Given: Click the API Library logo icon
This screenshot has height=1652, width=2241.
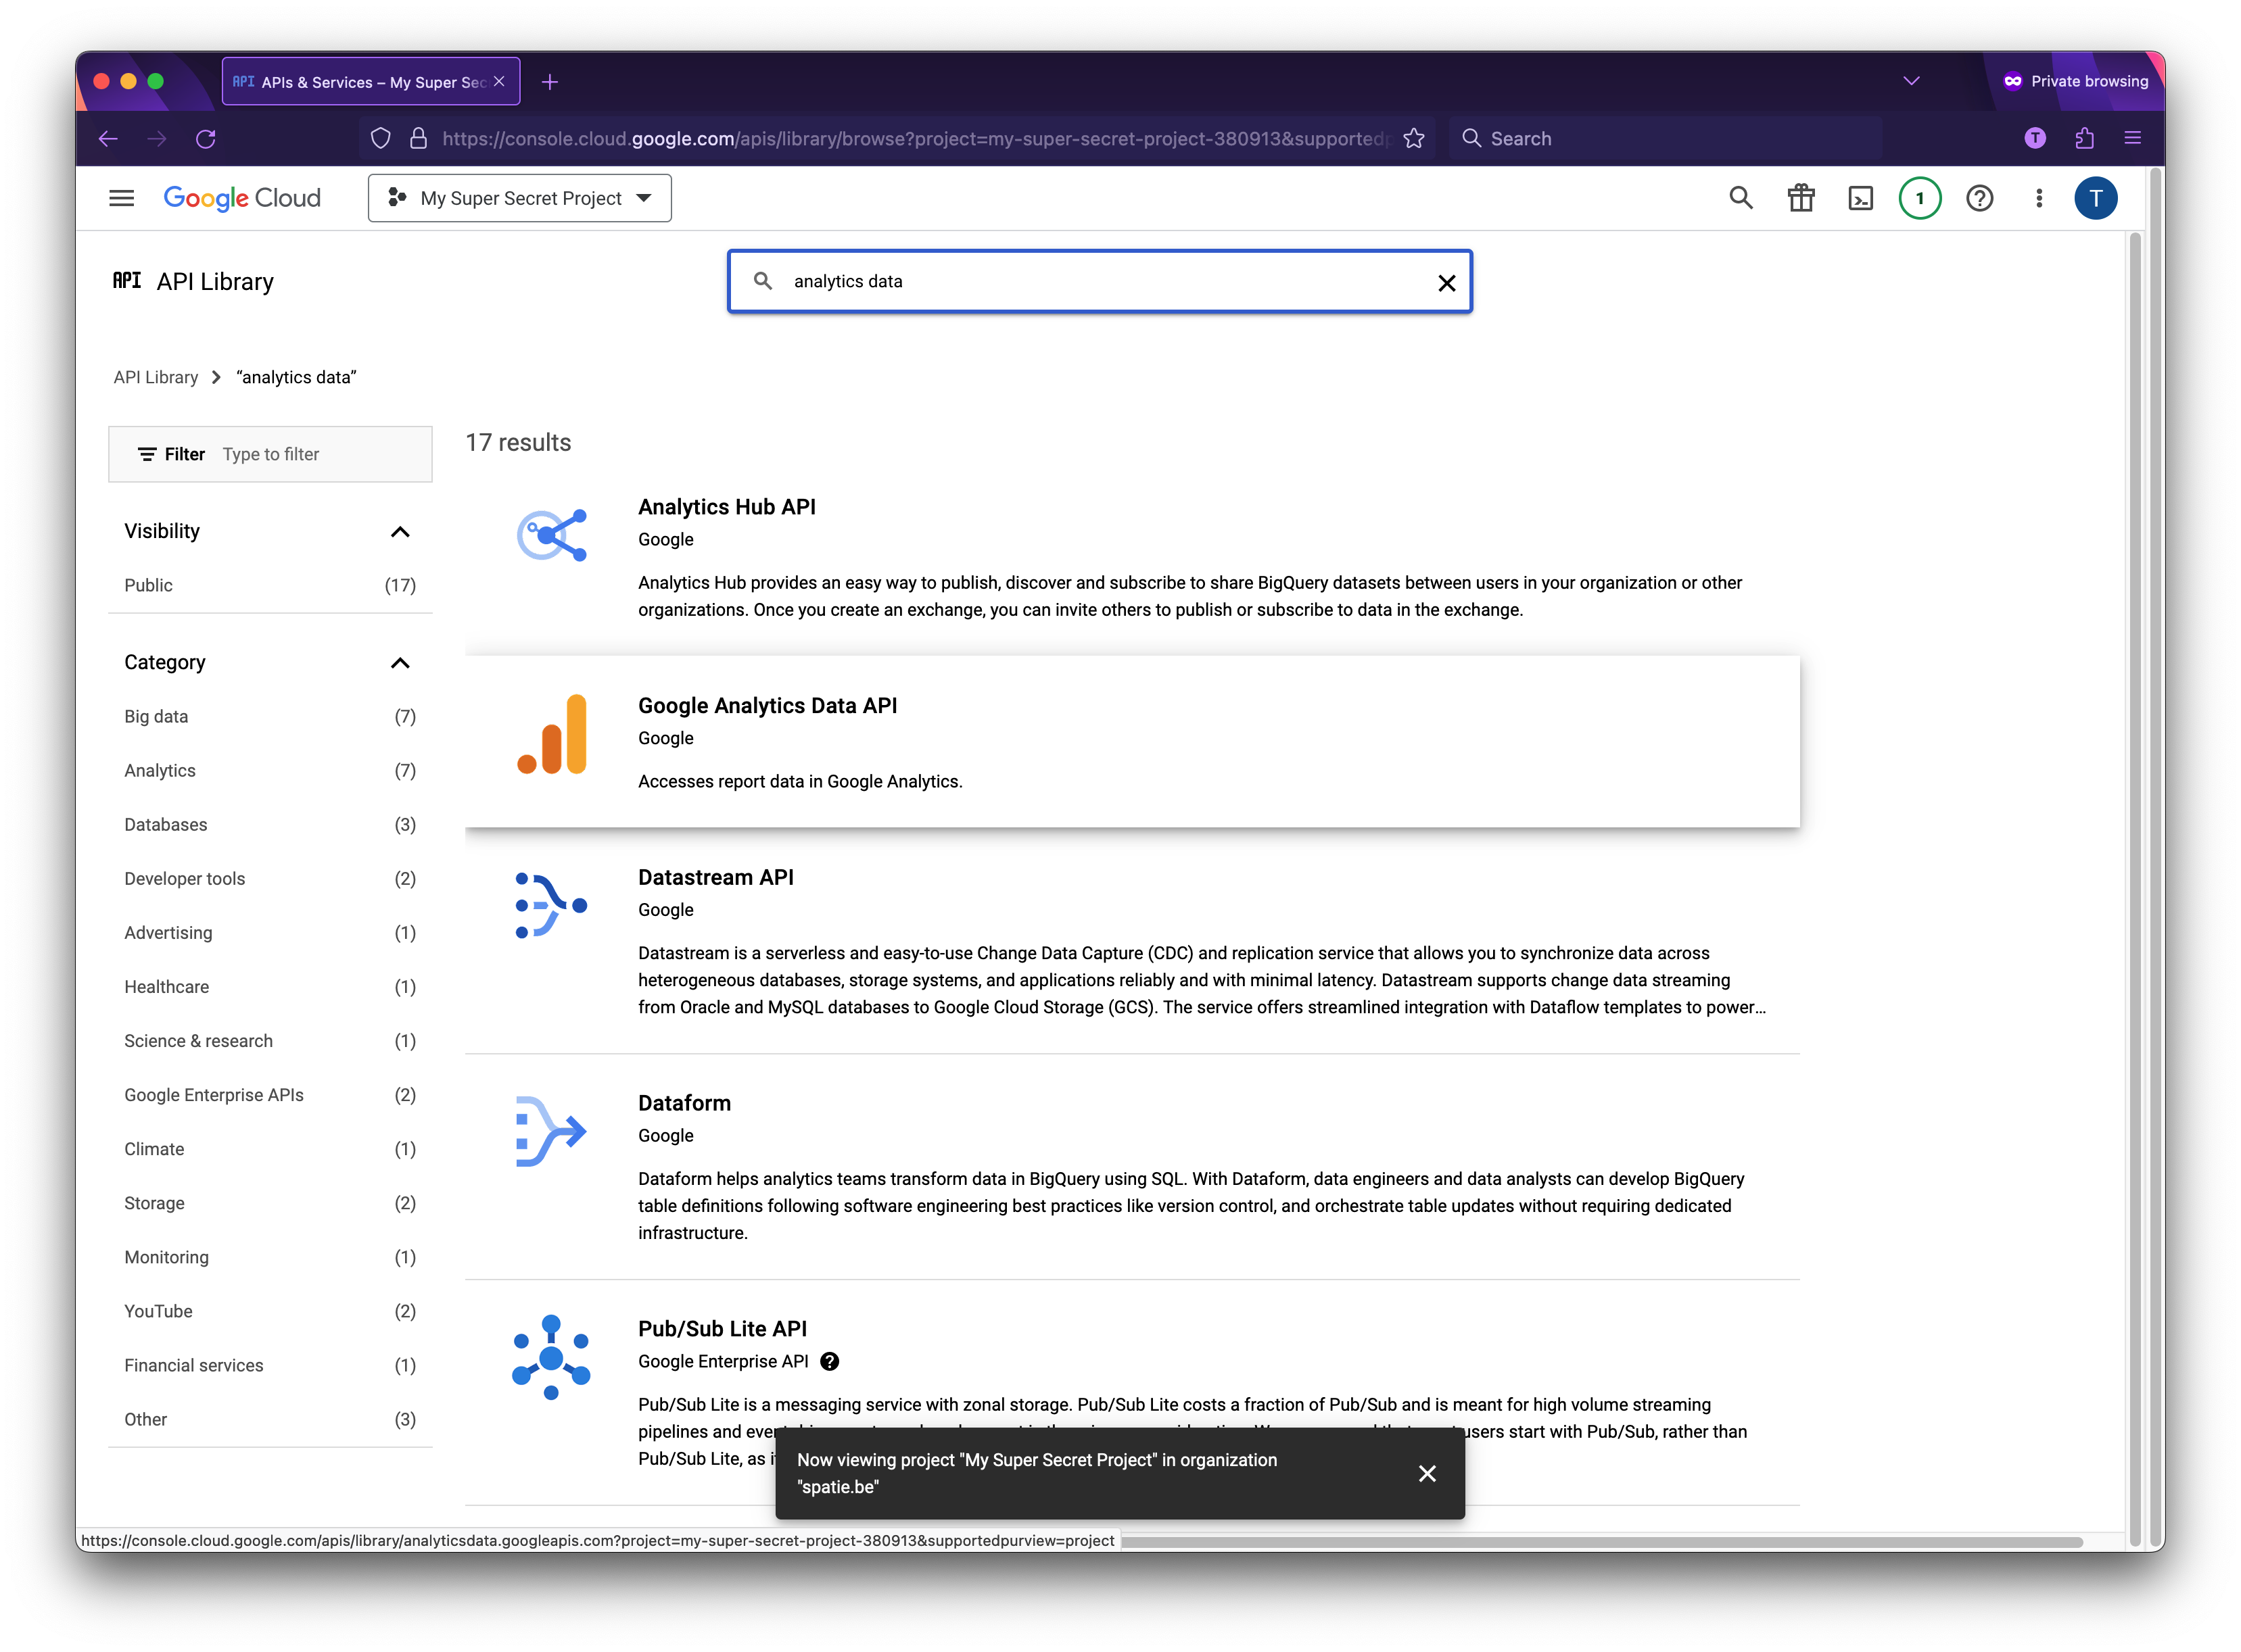Looking at the screenshot, I should 127,281.
